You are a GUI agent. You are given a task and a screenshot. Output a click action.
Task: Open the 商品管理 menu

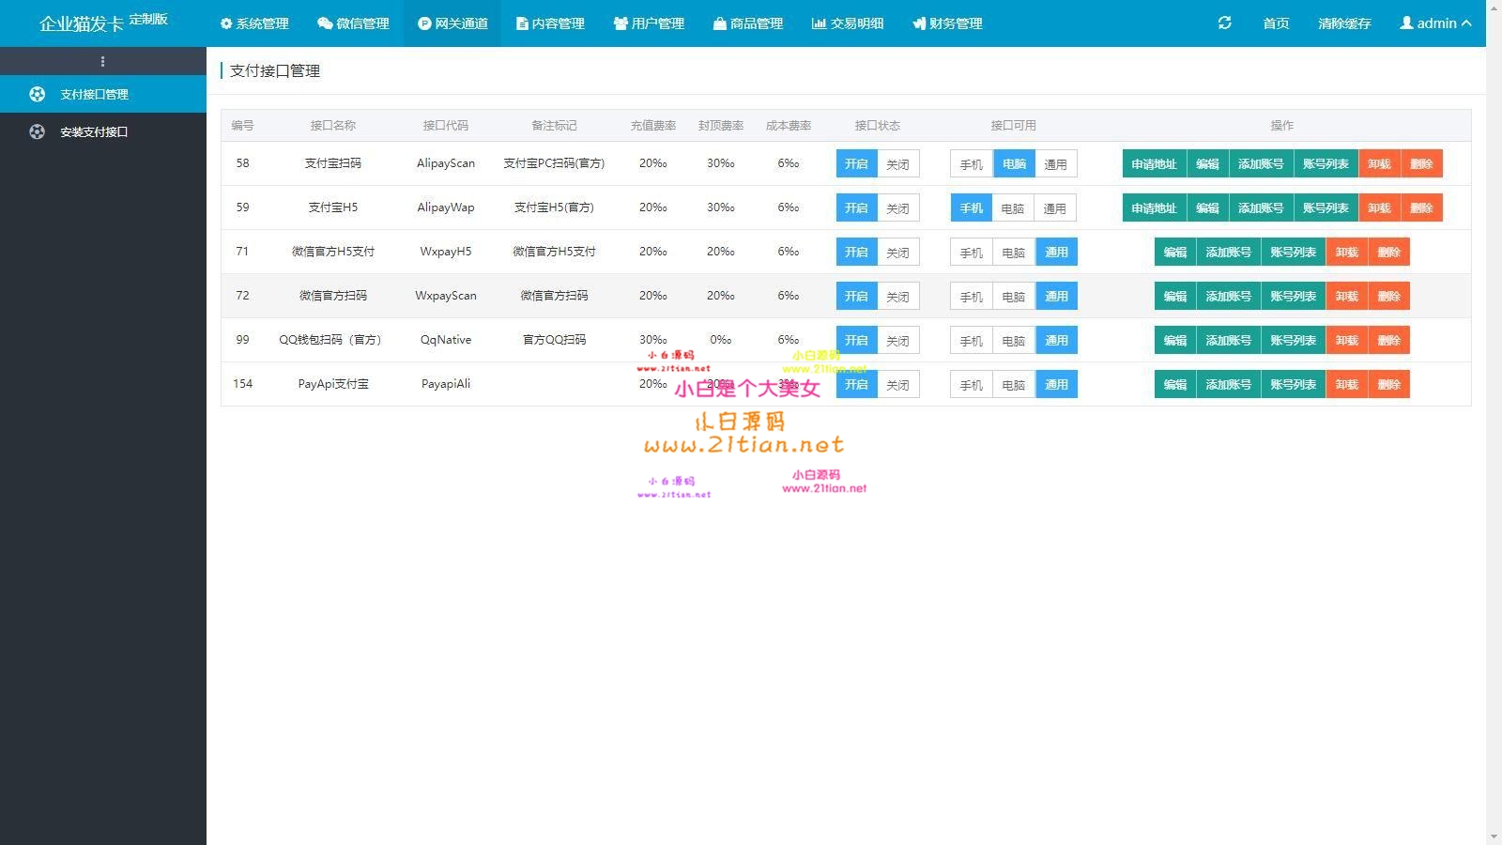[748, 23]
